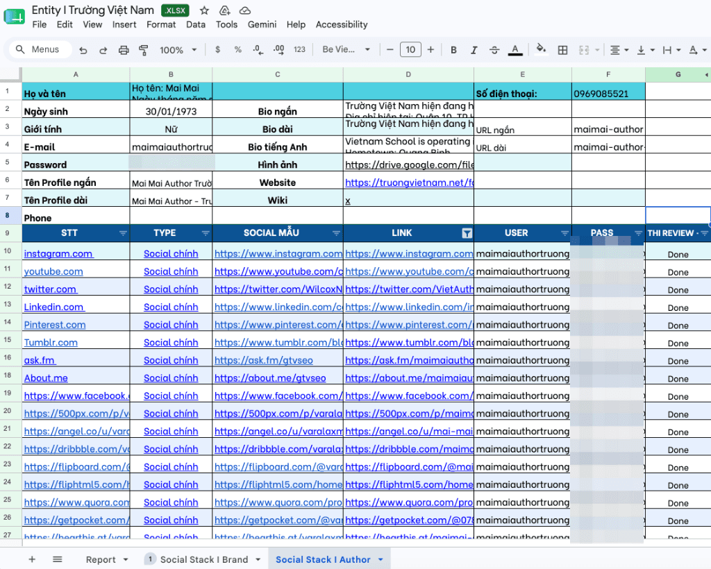Screen dimensions: 711x569
Task: Open the drive.google.com image link
Action: (x=409, y=165)
